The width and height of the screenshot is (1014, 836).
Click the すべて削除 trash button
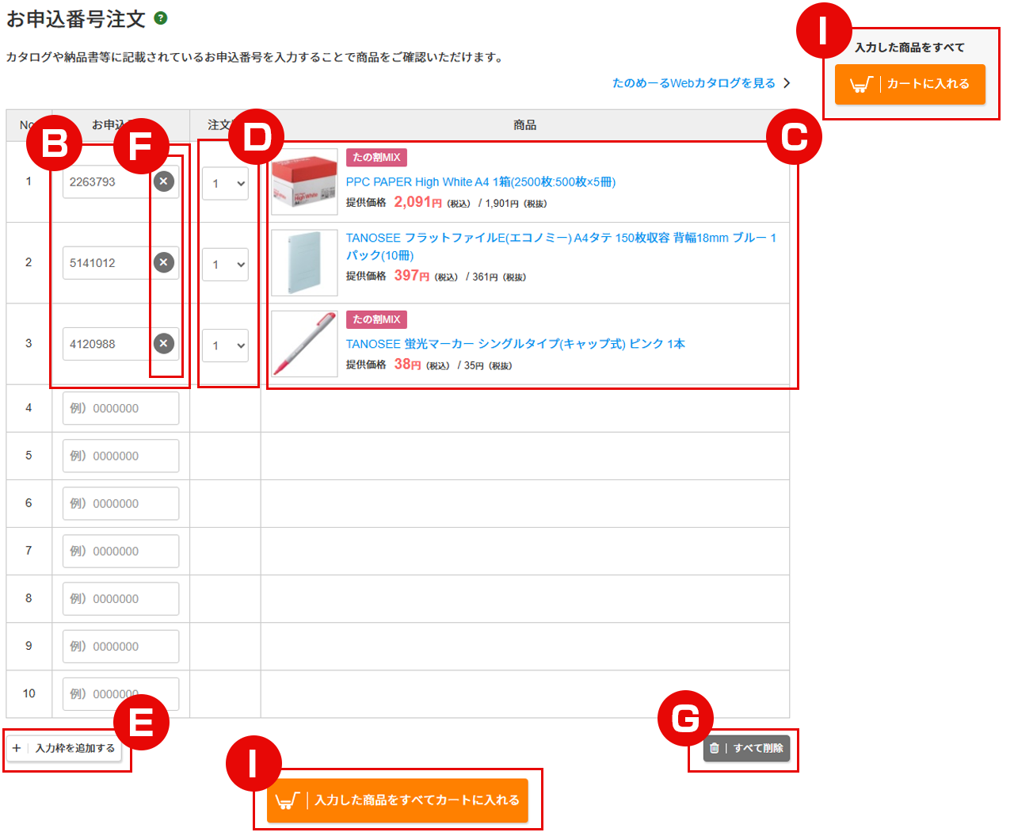point(746,748)
